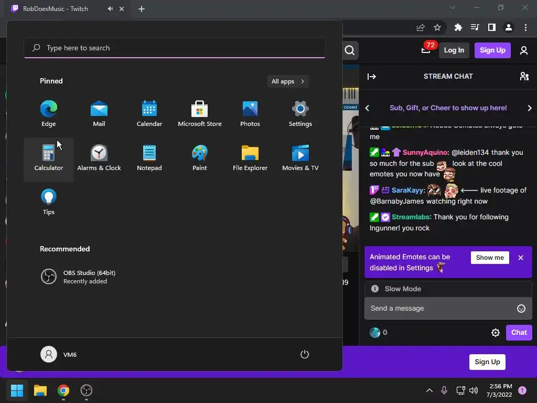Open OBS Studio on the taskbar
Screen dimensions: 537x403
tap(87, 390)
